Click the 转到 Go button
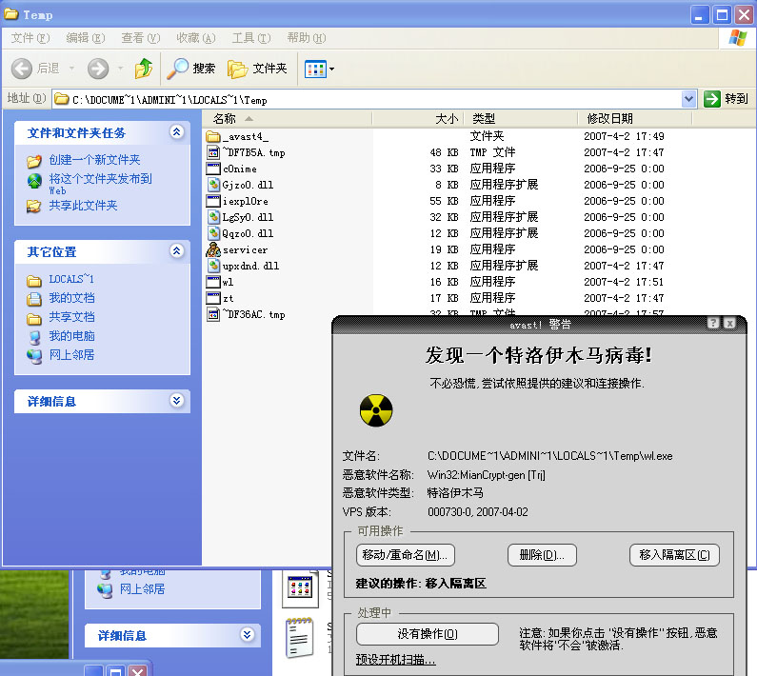The height and width of the screenshot is (676, 757). tap(726, 99)
